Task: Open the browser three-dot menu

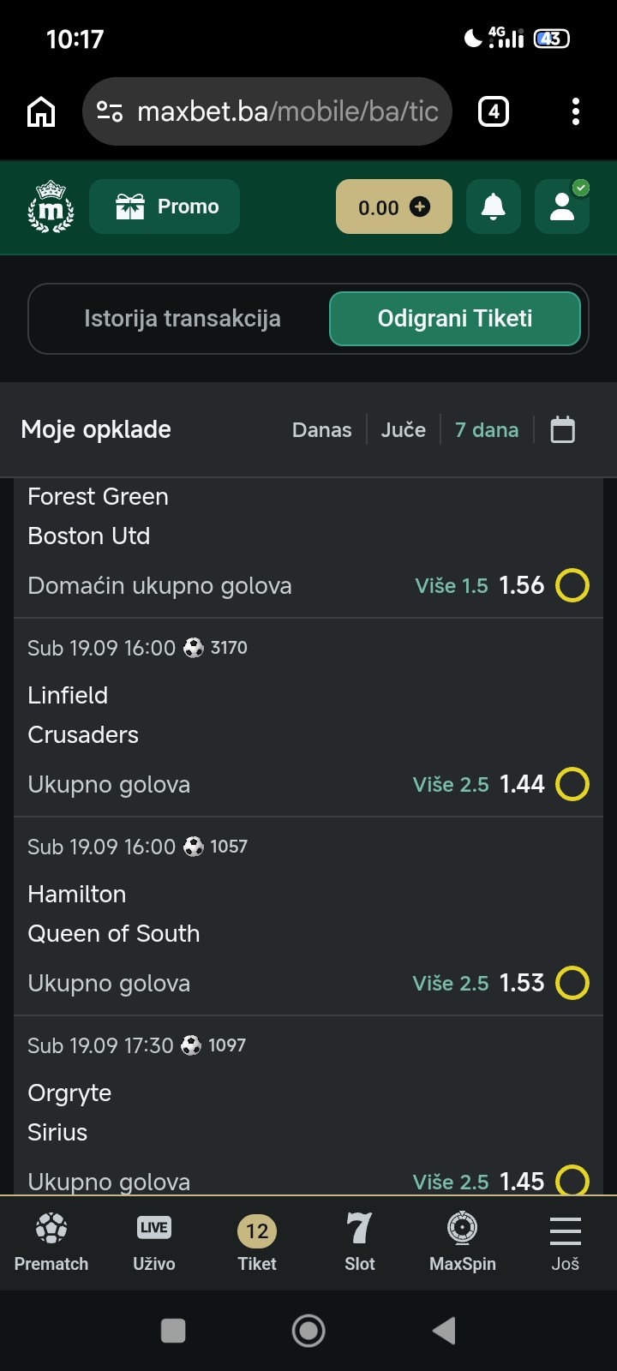Action: click(576, 111)
